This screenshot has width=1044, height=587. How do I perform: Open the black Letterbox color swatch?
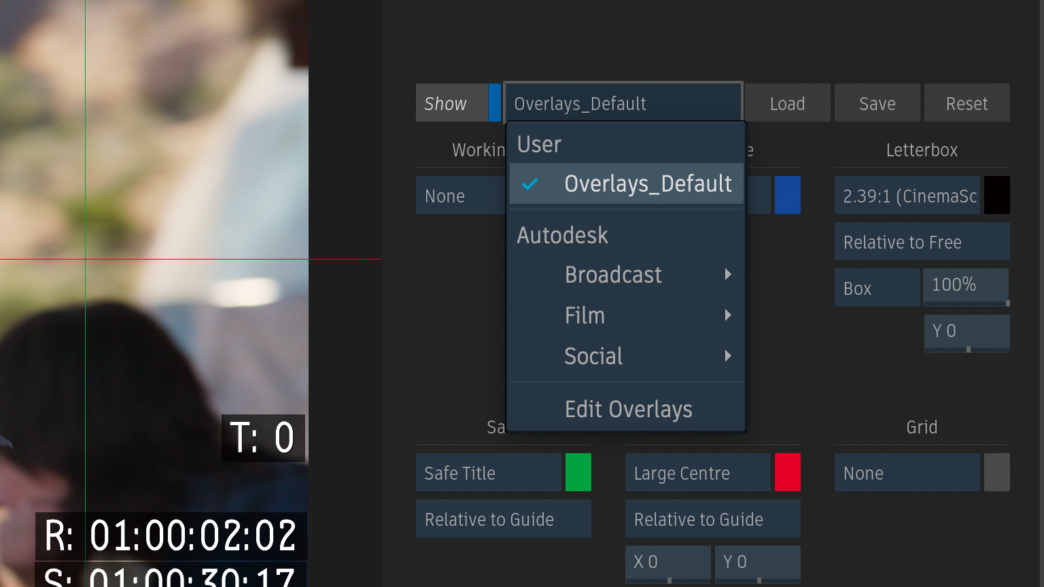pyautogui.click(x=996, y=196)
